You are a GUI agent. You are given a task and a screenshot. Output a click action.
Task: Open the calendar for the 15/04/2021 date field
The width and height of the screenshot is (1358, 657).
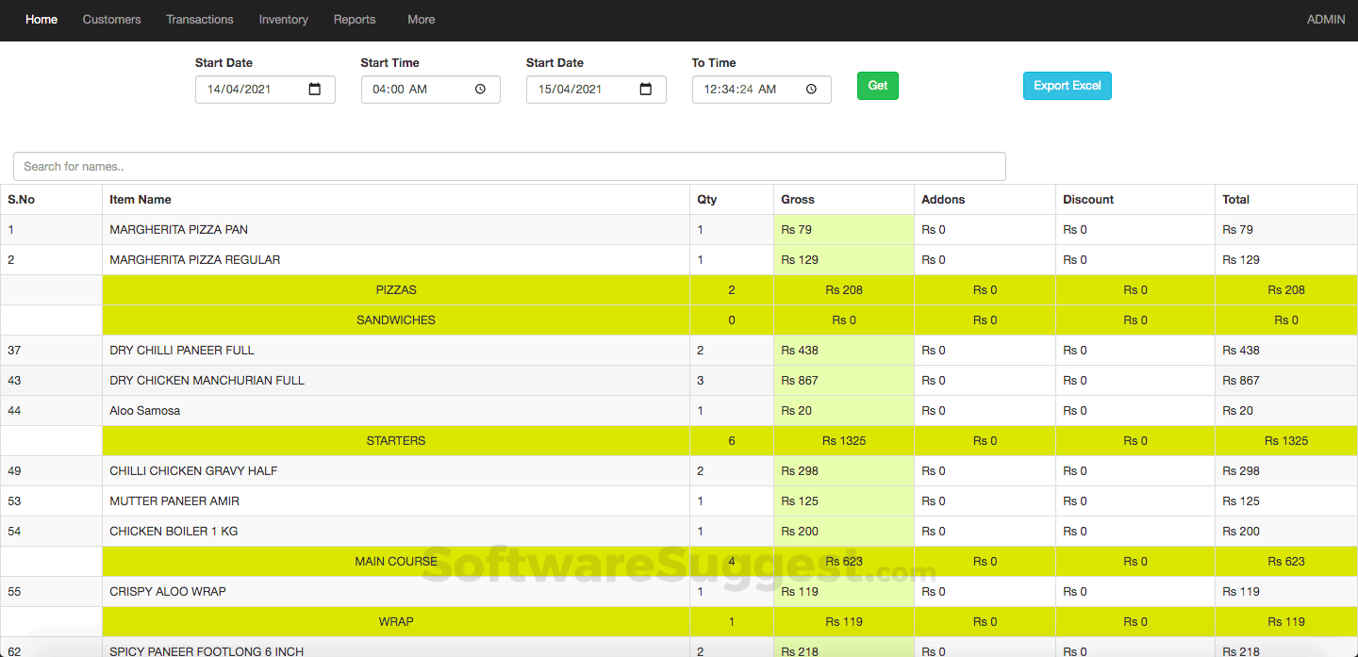(645, 89)
